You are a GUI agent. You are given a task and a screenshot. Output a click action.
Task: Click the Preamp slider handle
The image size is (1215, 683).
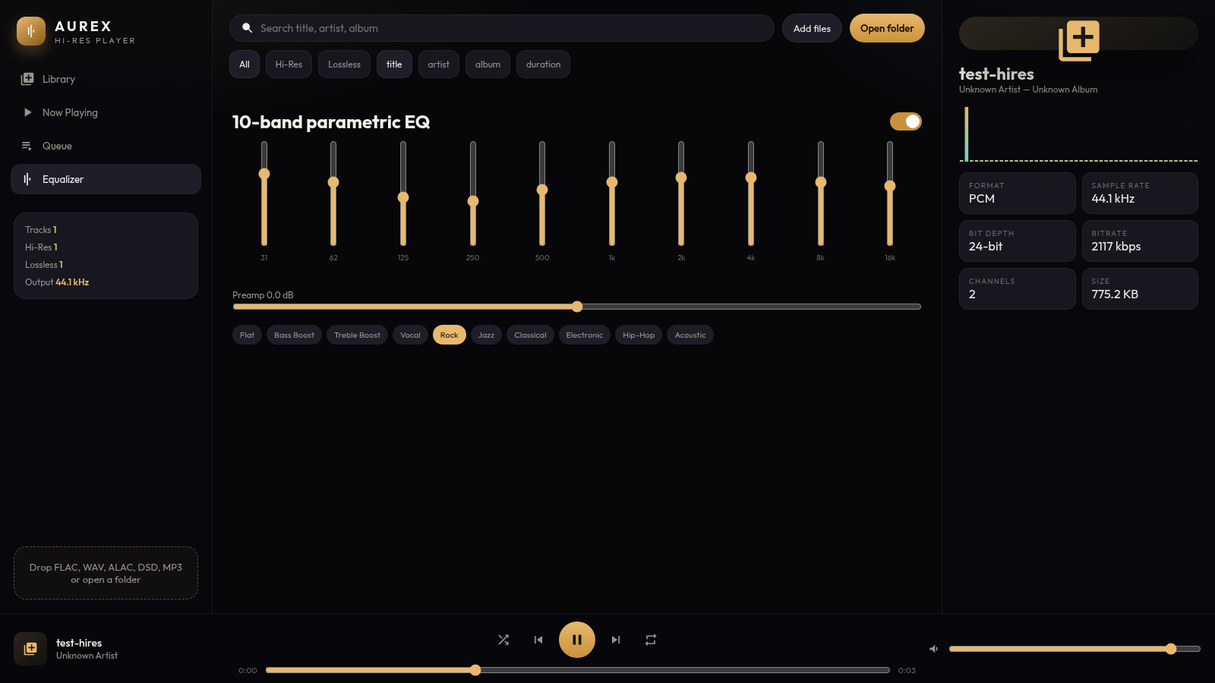tap(577, 307)
